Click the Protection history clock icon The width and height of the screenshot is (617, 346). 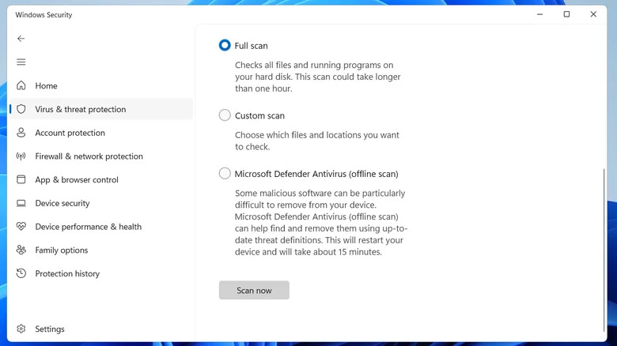(x=21, y=274)
